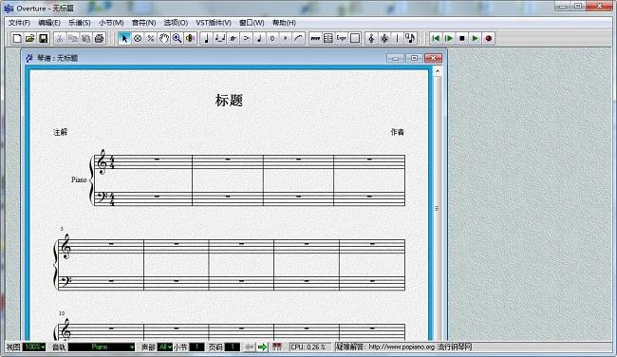Stop playback
This screenshot has height=357, width=617.
462,38
